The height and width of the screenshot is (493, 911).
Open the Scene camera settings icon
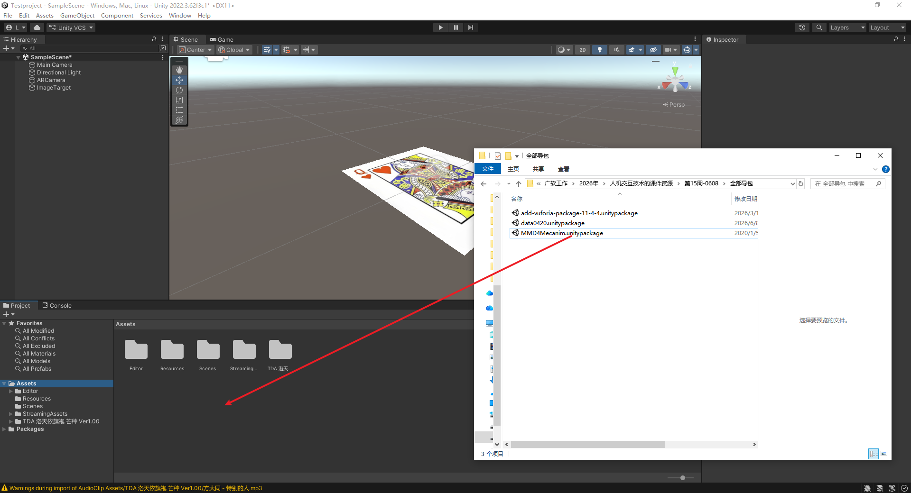coord(668,50)
